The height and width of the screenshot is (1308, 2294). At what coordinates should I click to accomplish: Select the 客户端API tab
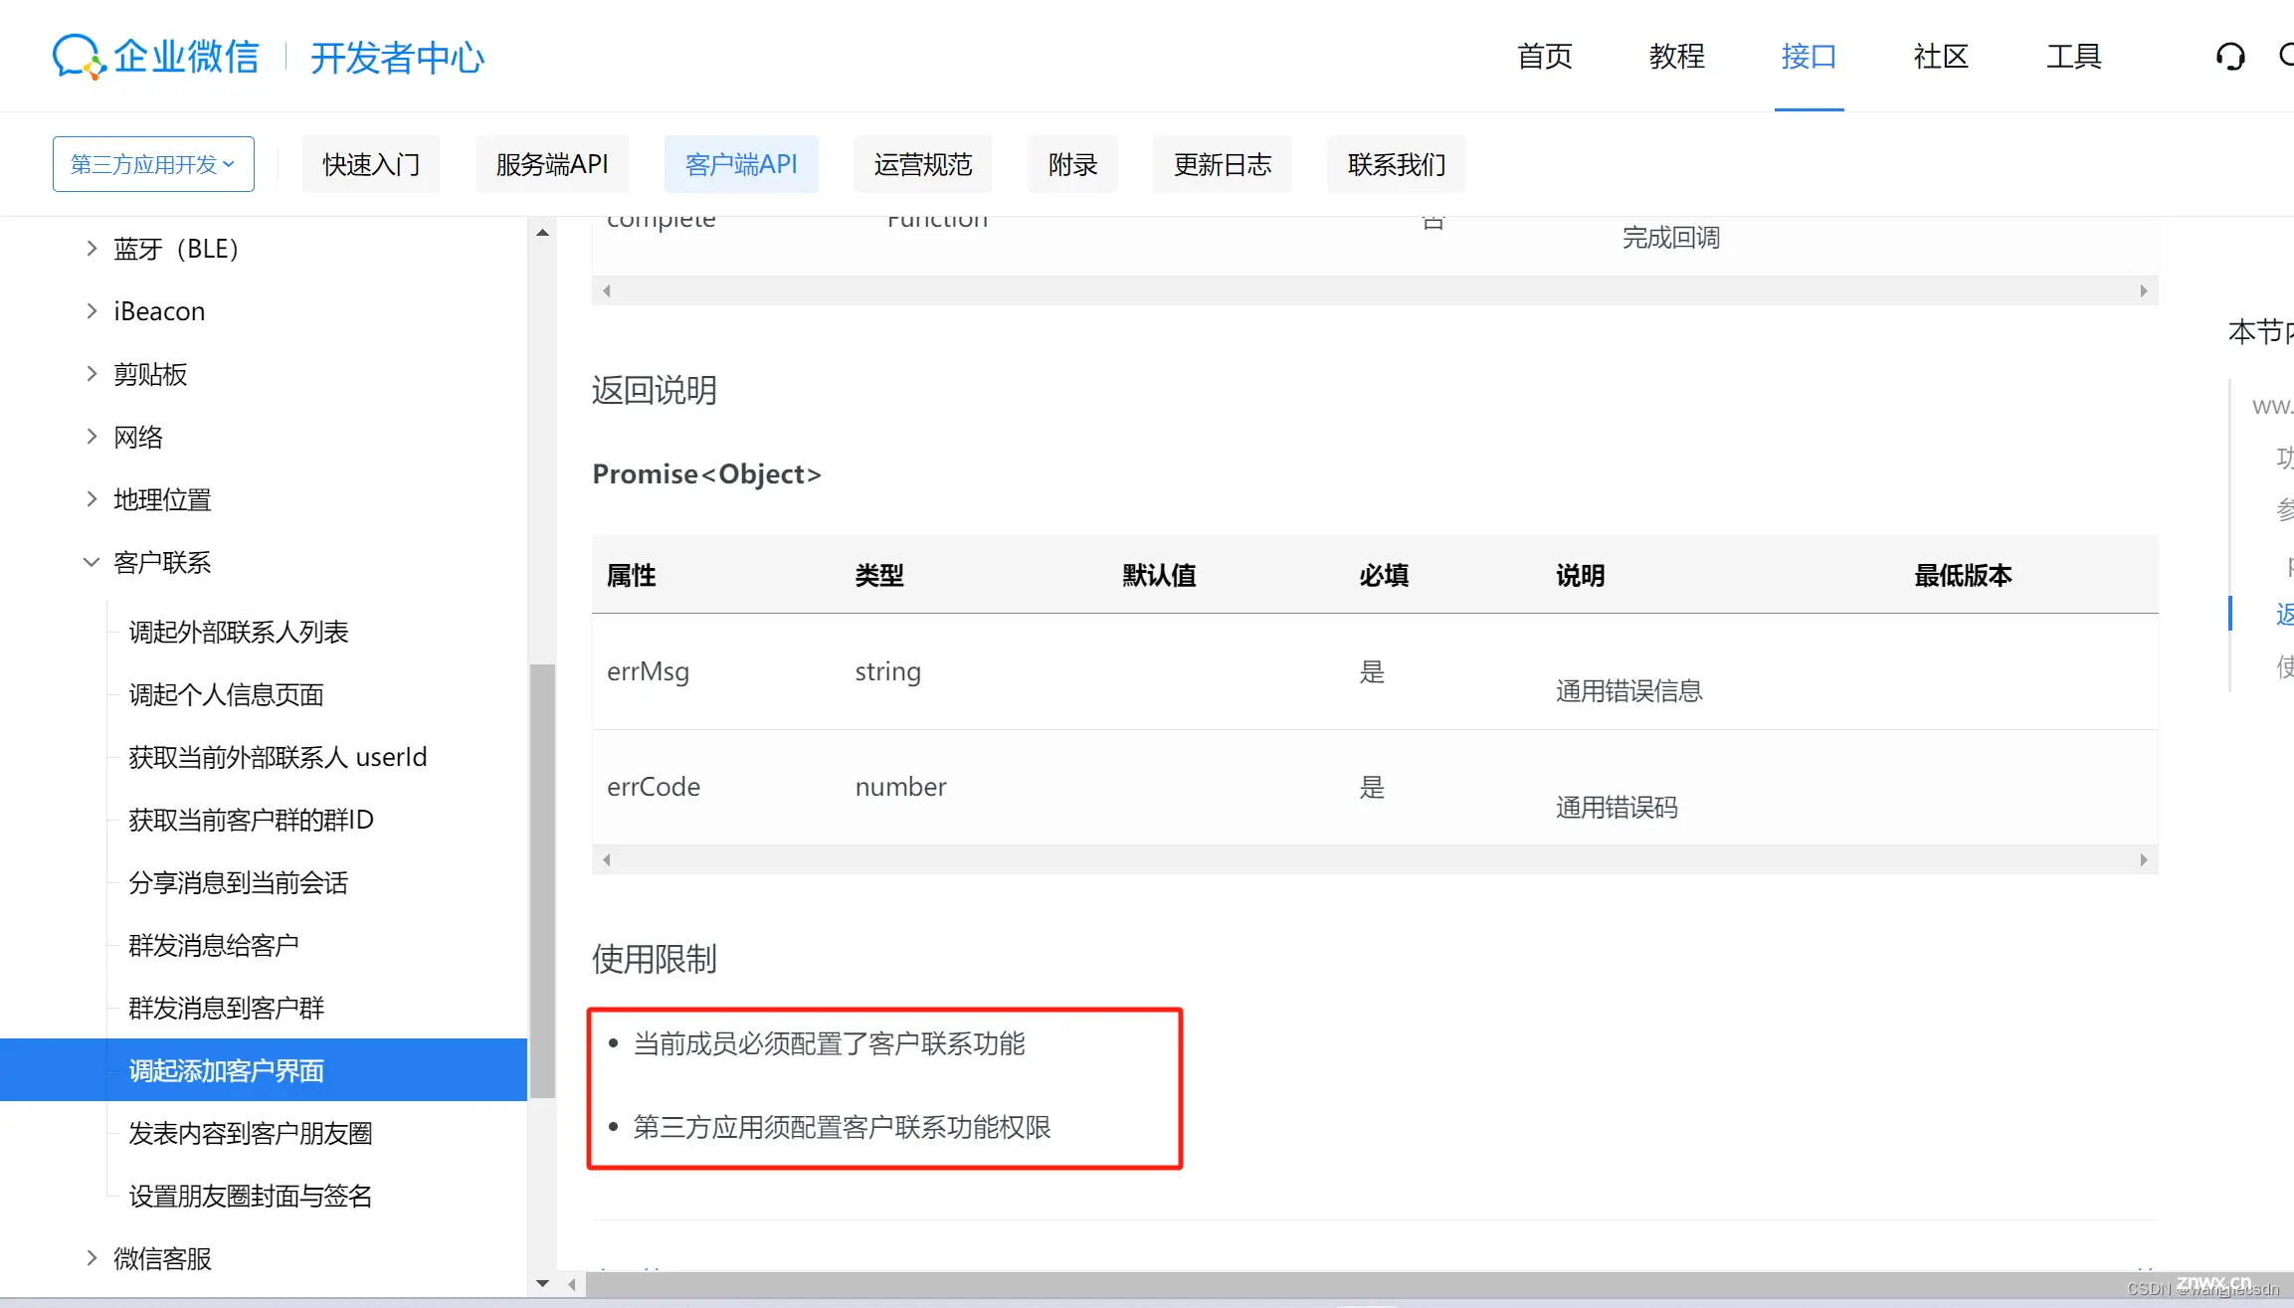click(x=741, y=164)
